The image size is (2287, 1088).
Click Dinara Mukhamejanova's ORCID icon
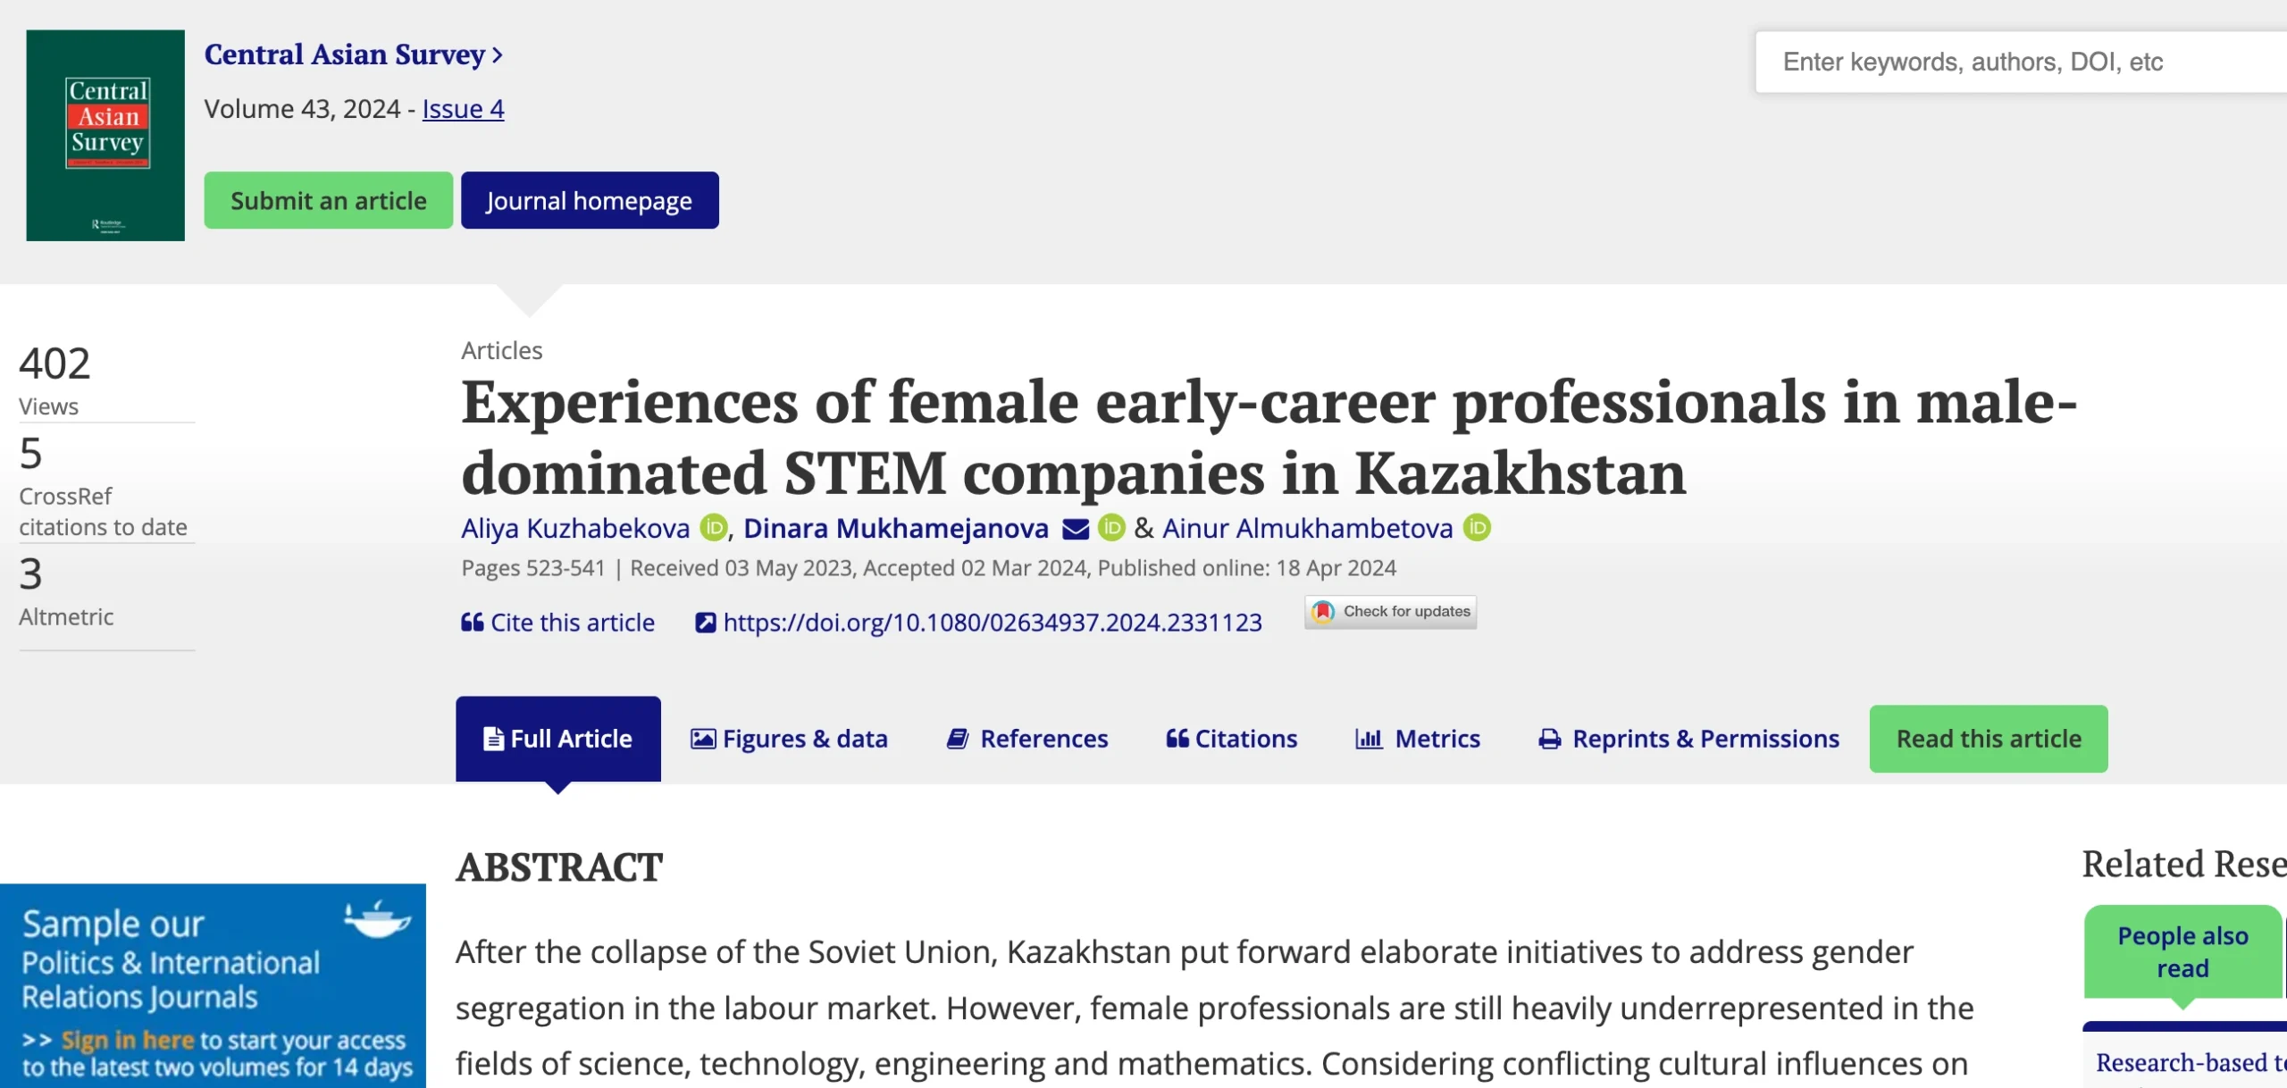[1111, 528]
